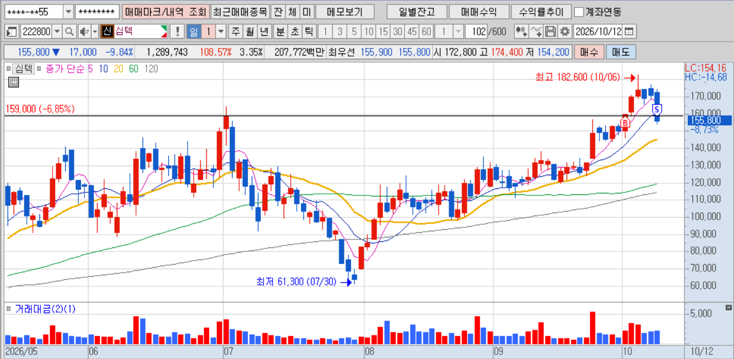Click the speaker sound alert icon
Image resolution: width=734 pixels, height=359 pixels.
[x=84, y=32]
